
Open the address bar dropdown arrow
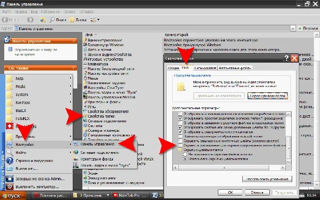[x=293, y=29]
